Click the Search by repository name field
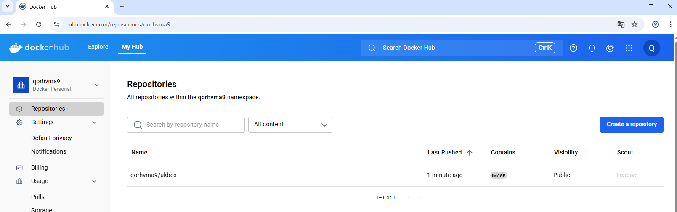 coord(186,125)
